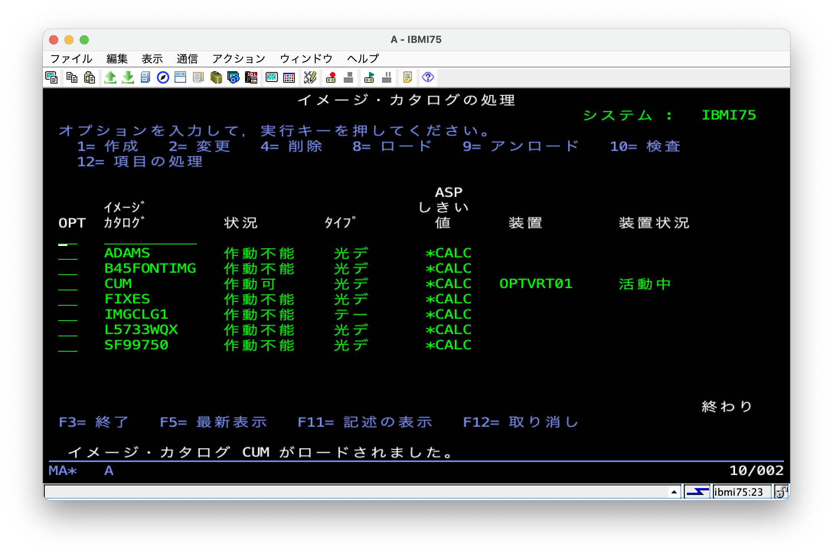Open the blue compass navigator icon
Image resolution: width=833 pixels, height=557 pixels.
[x=163, y=77]
